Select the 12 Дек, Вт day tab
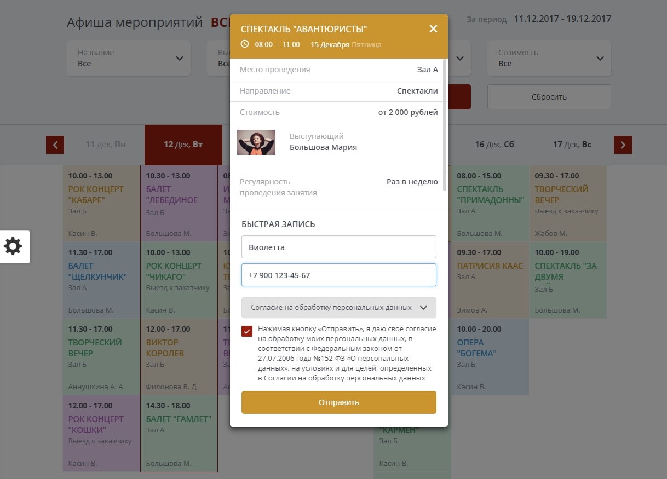The image size is (667, 479). (x=183, y=145)
